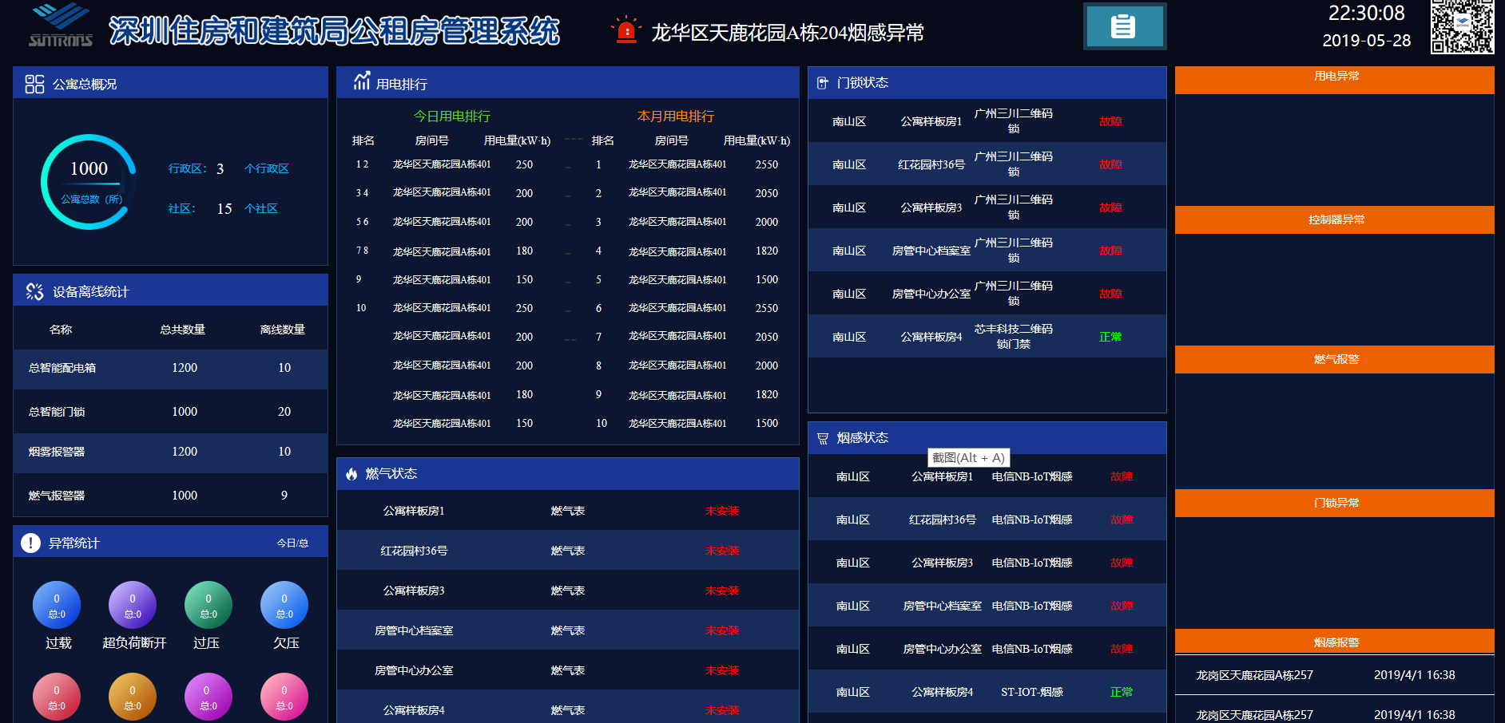The image size is (1505, 723).
Task: Open the 用电异常 orange header
Action: click(1335, 78)
